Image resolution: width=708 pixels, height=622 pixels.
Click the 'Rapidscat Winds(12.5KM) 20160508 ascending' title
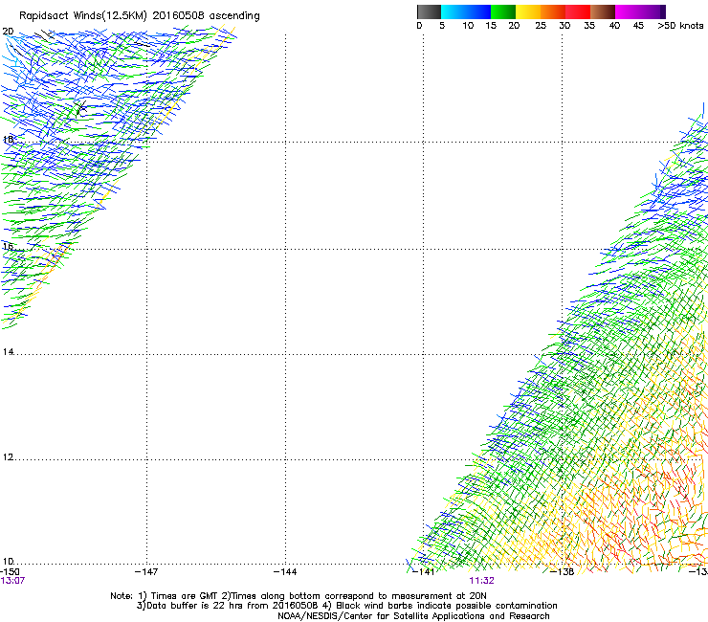[x=140, y=16]
